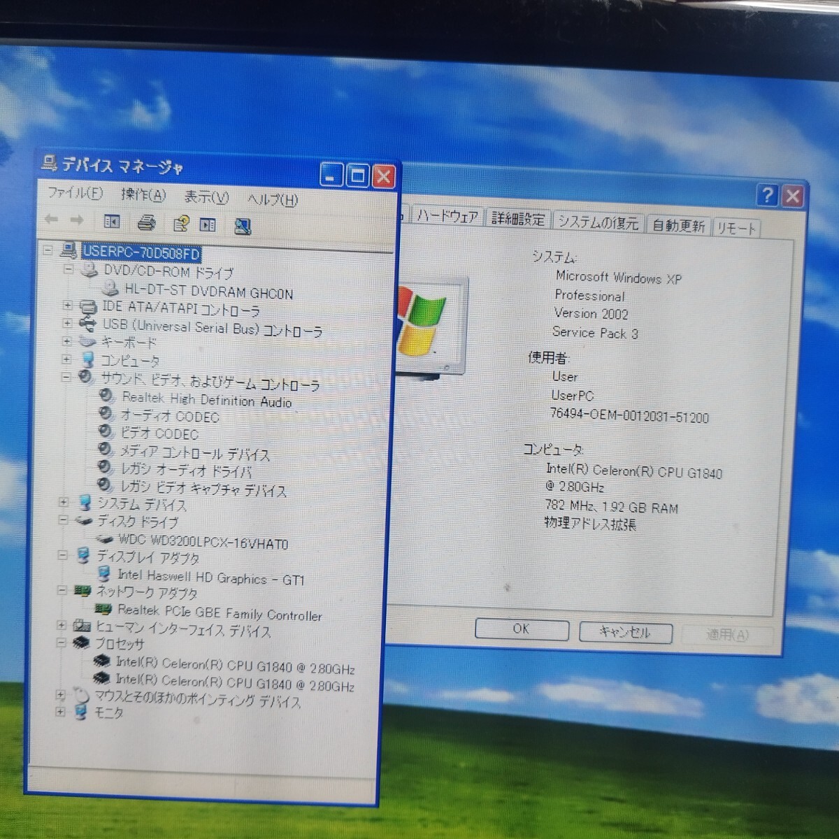Image resolution: width=839 pixels, height=839 pixels.
Task: Select second Intel Celeron G1840 processor icon
Action: [x=101, y=677]
